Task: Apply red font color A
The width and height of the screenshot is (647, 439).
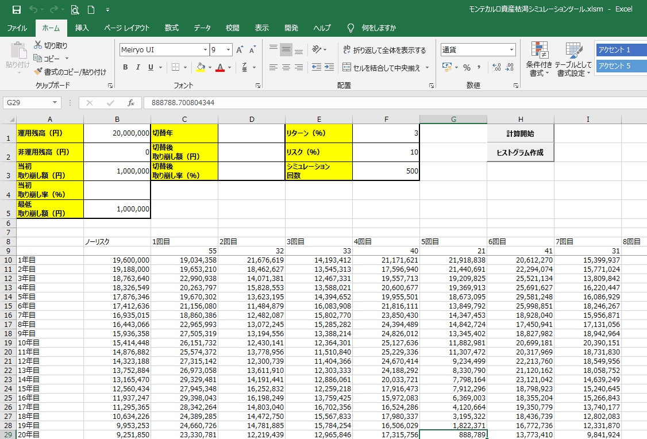Action: (220, 67)
